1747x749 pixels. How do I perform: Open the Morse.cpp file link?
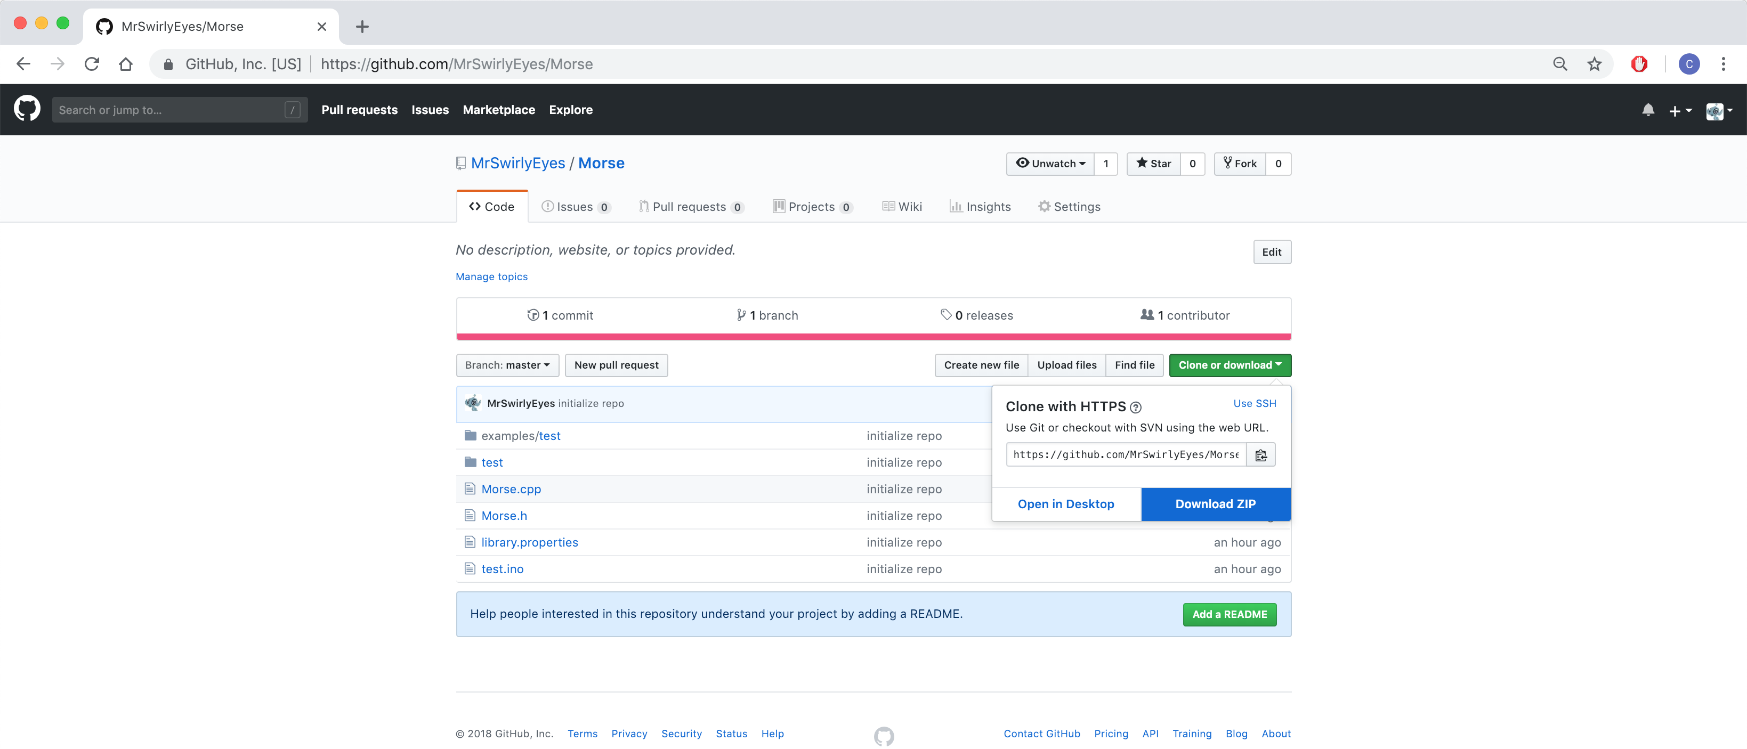(511, 490)
